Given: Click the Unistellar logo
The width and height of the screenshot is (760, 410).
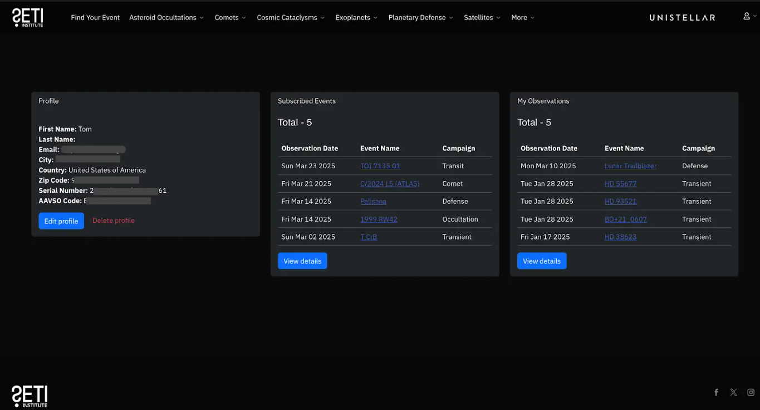Looking at the screenshot, I should pos(682,18).
